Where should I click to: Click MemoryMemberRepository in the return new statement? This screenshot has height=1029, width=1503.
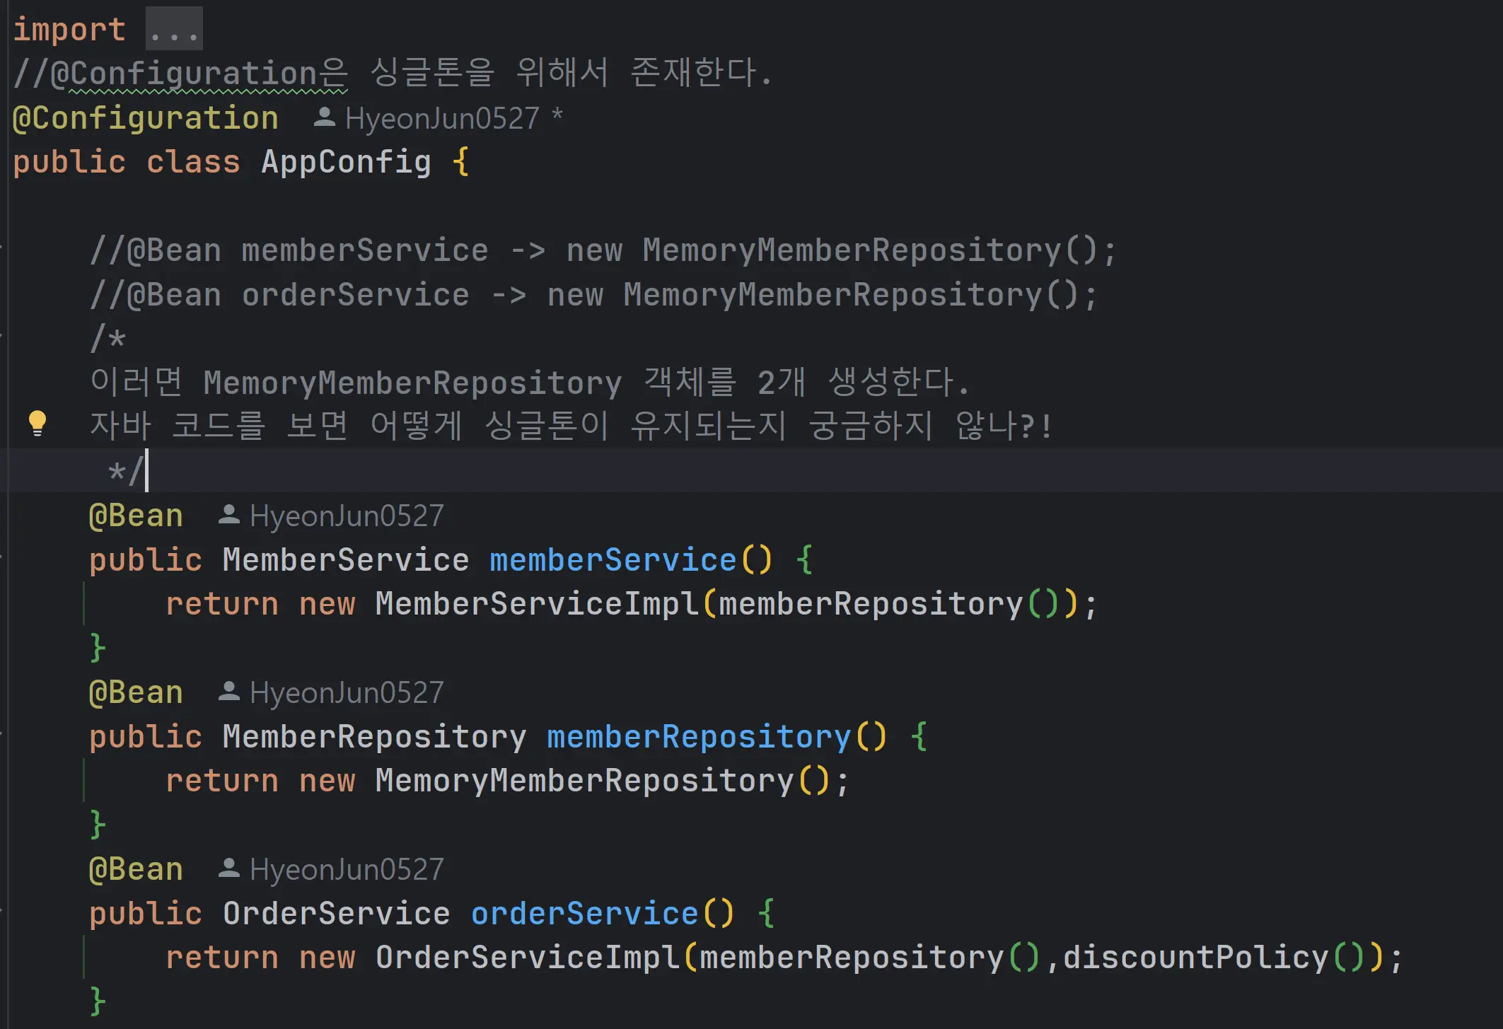[585, 781]
